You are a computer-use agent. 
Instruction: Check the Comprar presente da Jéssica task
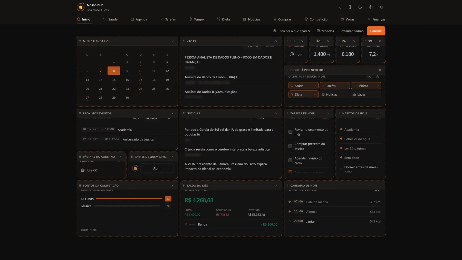click(x=290, y=146)
